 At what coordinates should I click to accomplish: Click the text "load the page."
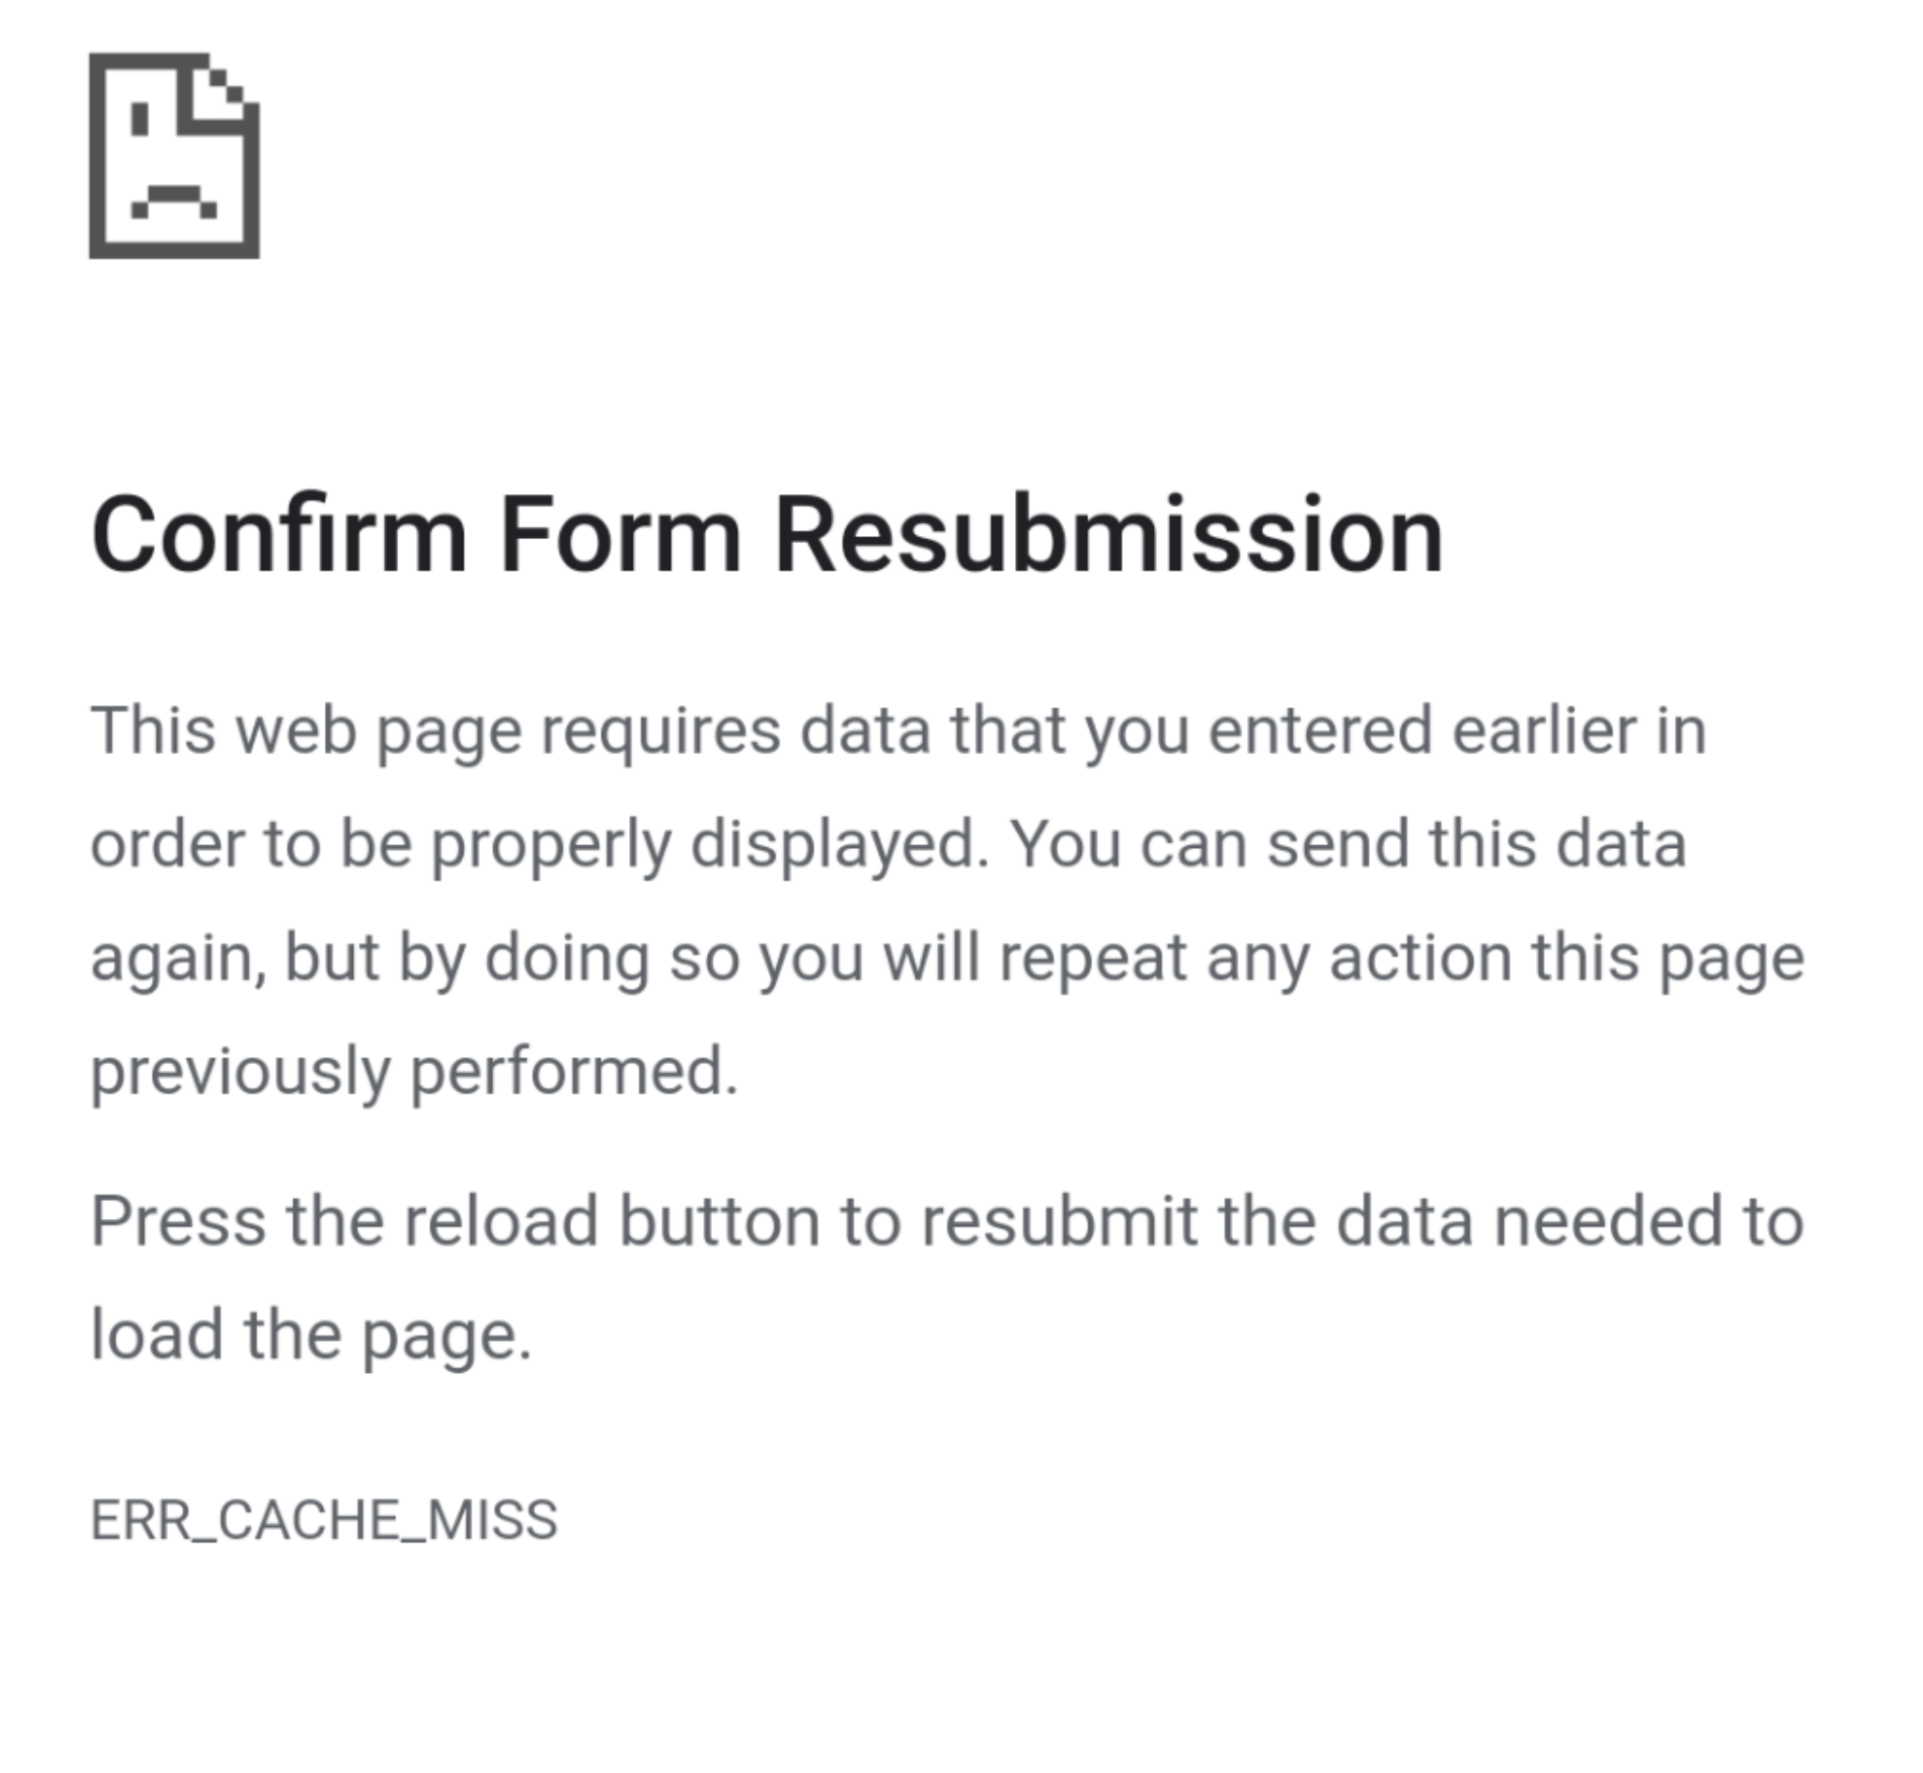311,1334
